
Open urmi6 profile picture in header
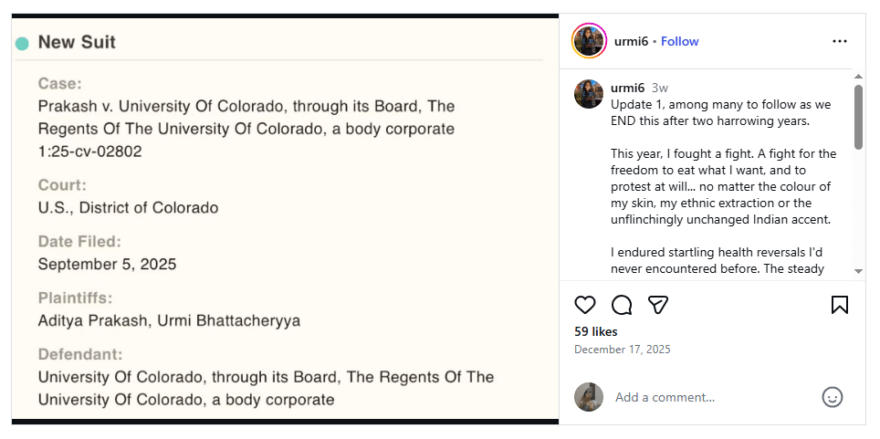(589, 41)
